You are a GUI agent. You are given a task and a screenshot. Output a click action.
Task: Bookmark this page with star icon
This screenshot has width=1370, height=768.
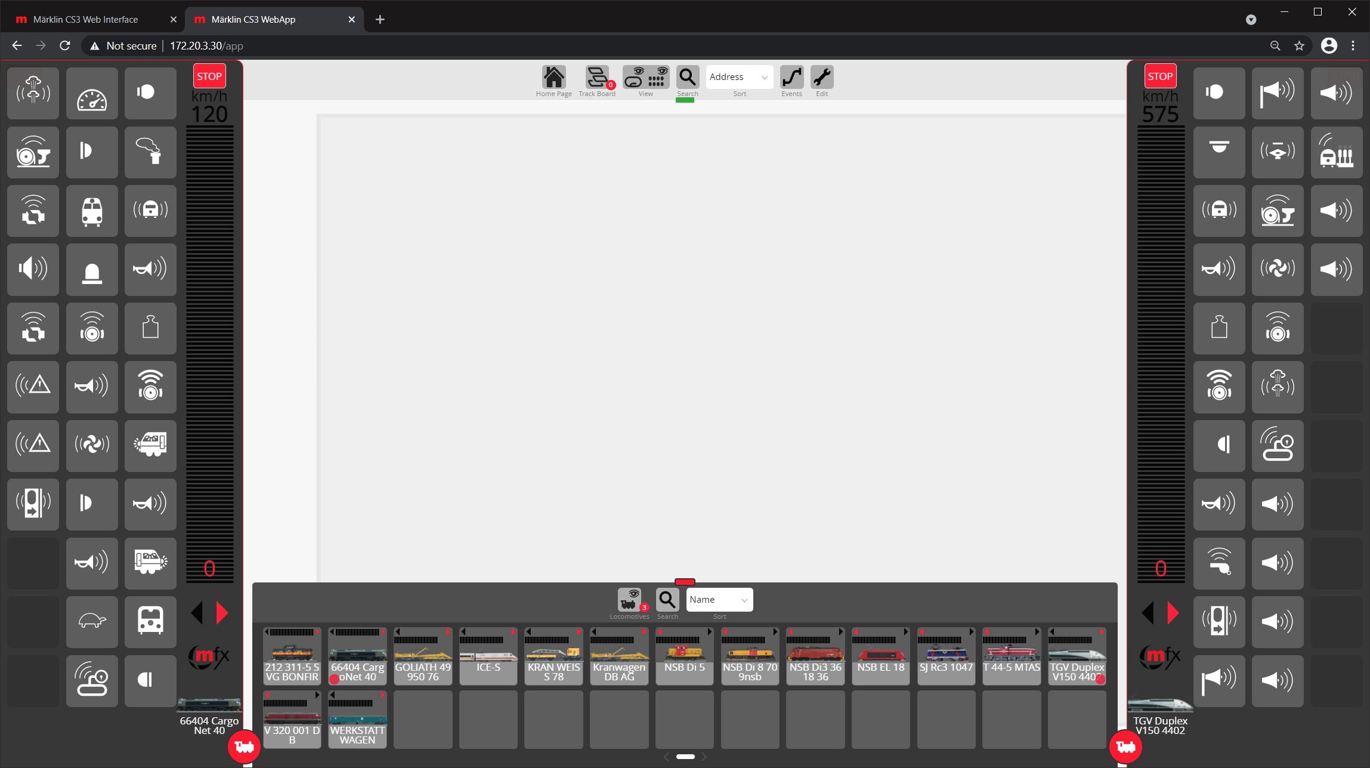(x=1299, y=45)
